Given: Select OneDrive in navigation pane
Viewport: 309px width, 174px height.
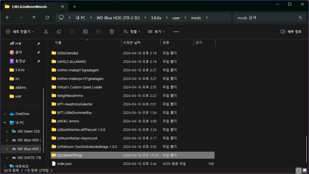Looking at the screenshot, I should coord(22,114).
